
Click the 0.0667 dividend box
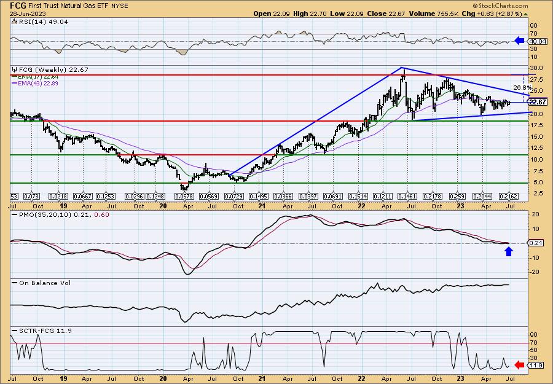point(82,196)
